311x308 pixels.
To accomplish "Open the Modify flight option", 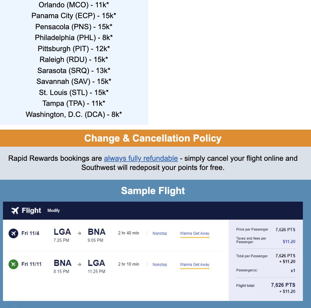I will click(54, 211).
